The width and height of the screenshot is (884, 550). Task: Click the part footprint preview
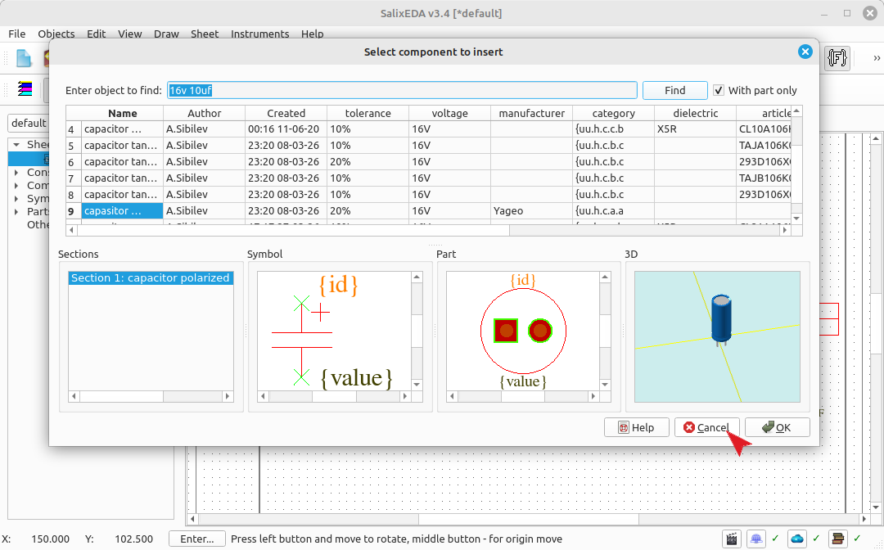(x=522, y=331)
